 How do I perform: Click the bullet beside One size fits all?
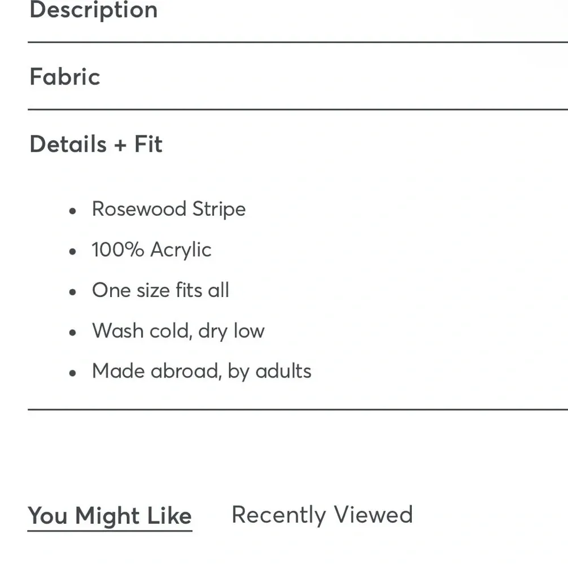(72, 292)
